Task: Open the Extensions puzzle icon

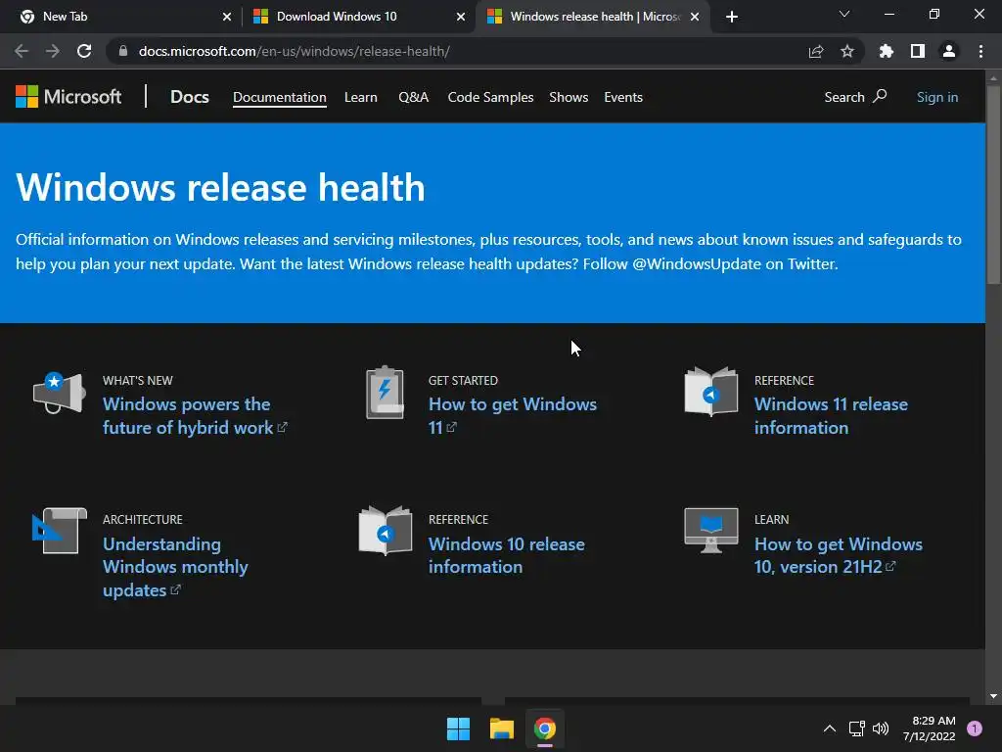Action: coord(886,51)
